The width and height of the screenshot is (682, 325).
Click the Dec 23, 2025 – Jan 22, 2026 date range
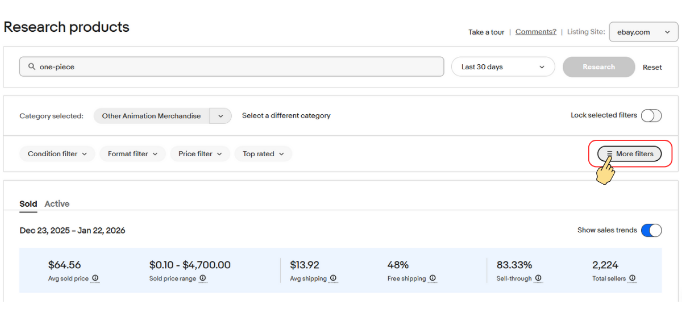tap(73, 231)
